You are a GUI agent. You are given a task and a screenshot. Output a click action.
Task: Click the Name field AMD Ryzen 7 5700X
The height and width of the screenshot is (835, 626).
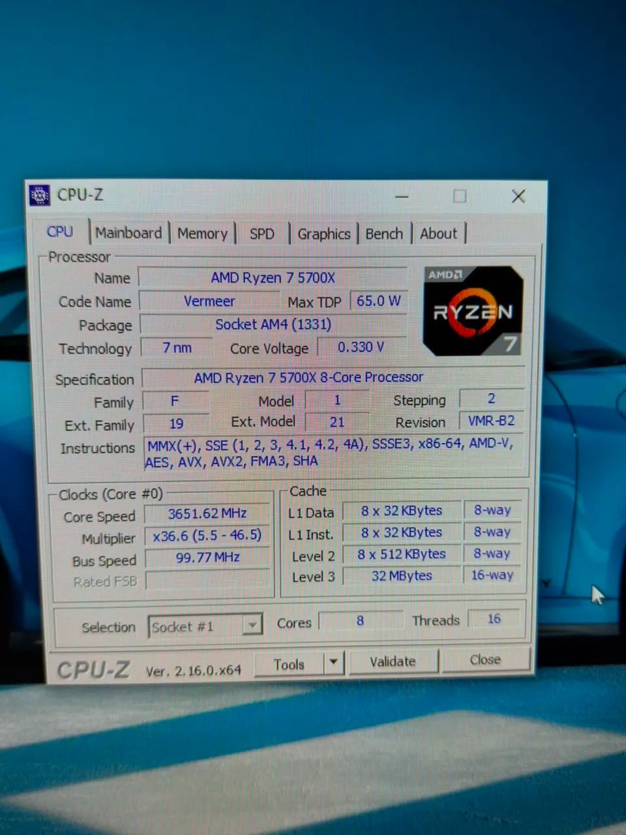(273, 278)
